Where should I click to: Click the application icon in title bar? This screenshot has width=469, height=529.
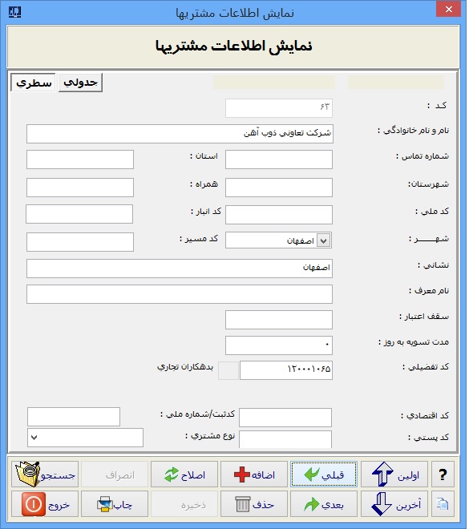(x=14, y=12)
